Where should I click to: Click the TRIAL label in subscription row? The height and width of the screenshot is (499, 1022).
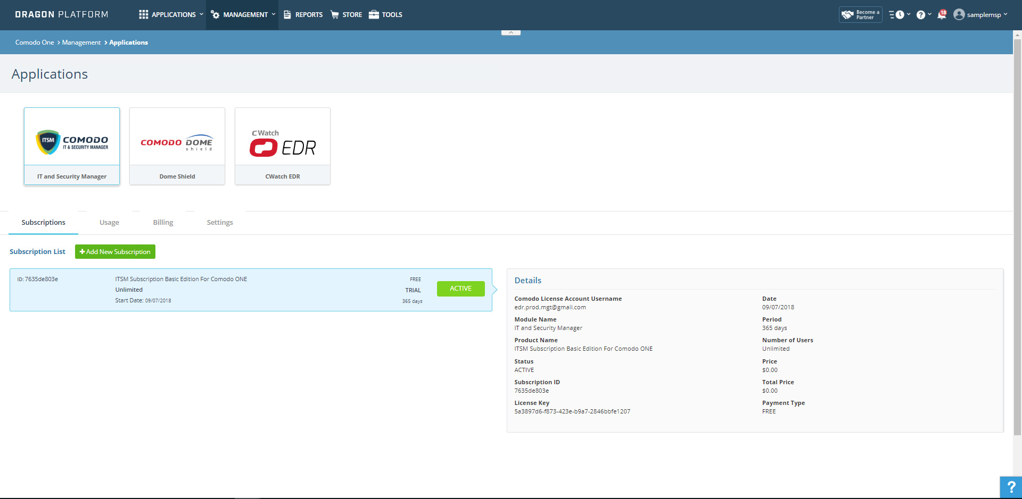tap(413, 290)
